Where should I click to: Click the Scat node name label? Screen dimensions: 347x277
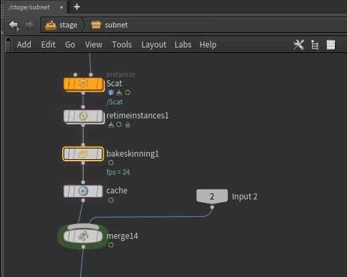pos(114,84)
